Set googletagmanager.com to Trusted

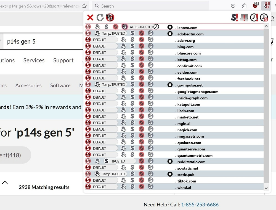(132, 91)
